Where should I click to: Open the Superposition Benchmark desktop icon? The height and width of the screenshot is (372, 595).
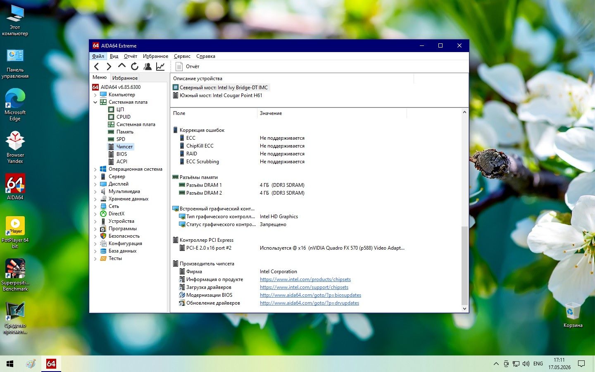(15, 275)
